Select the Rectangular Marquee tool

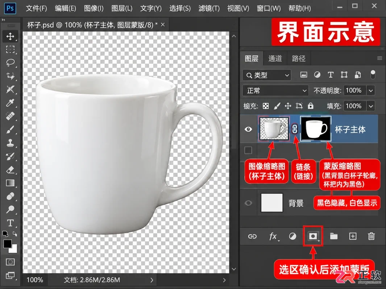tap(10, 50)
